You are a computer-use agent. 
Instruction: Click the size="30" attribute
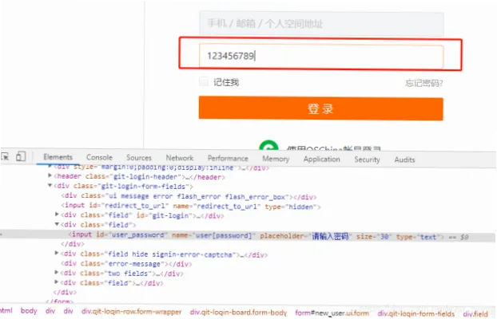pos(374,237)
